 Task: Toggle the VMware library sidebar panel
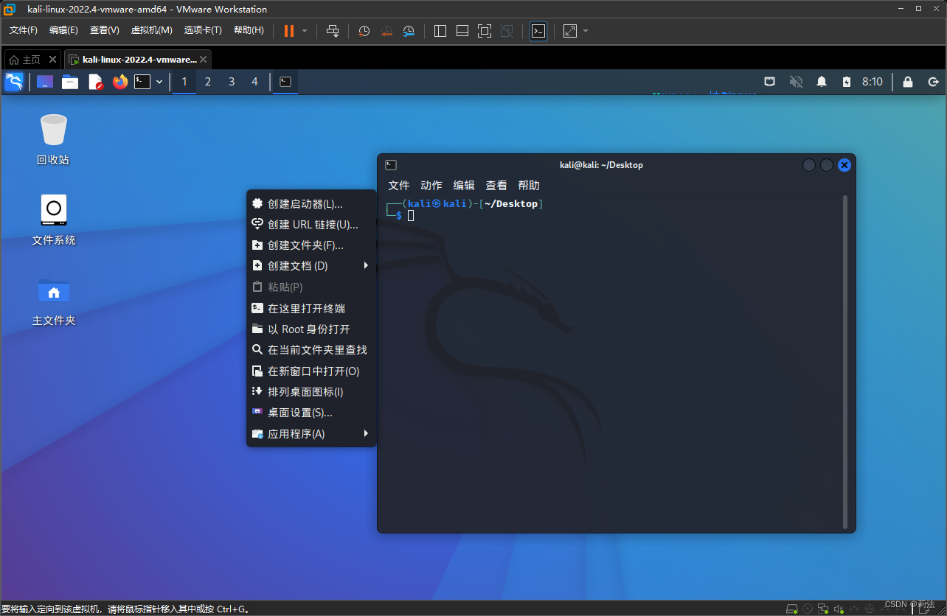[x=440, y=31]
